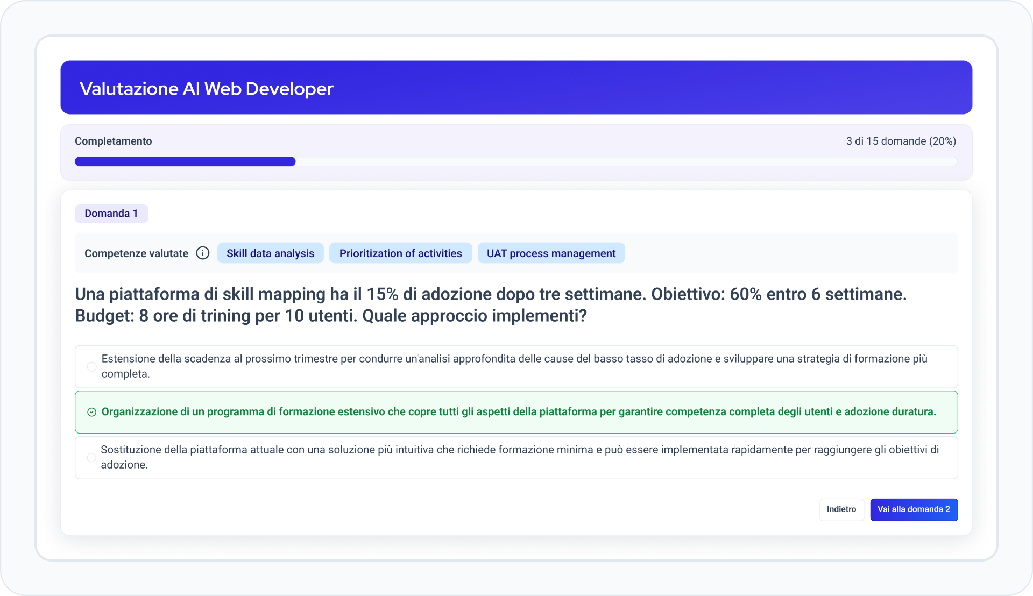Click the 'Competenze valutate' label

coord(136,253)
